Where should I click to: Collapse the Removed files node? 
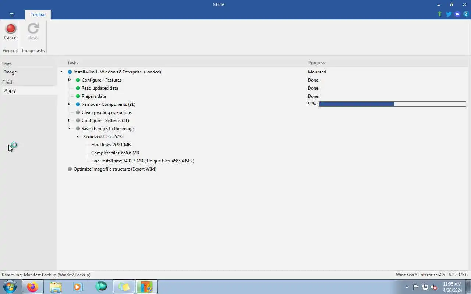pyautogui.click(x=78, y=137)
